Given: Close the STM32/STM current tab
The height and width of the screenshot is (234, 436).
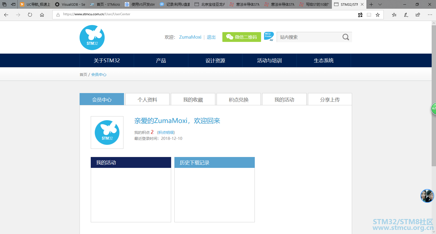Looking at the screenshot, I should point(362,4).
